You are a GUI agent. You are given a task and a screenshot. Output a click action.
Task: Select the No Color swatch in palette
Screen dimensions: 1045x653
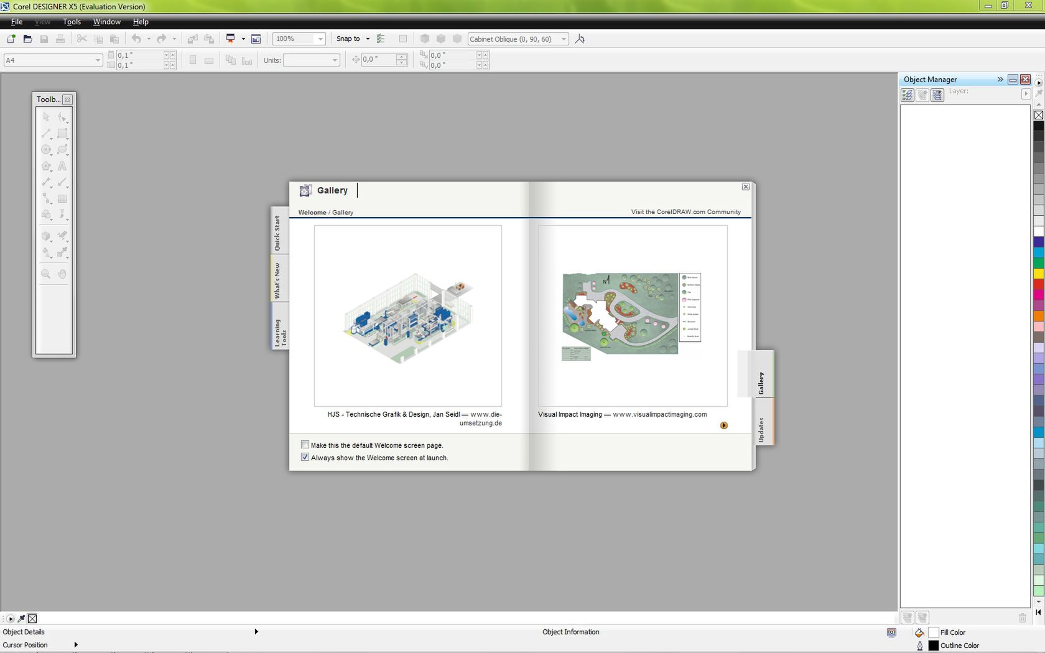pyautogui.click(x=1039, y=114)
